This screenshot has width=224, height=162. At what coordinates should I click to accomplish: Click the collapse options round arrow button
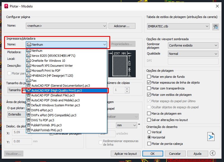[213, 153]
